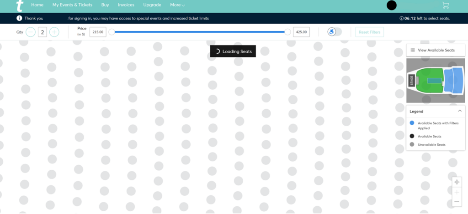Image resolution: width=468 pixels, height=214 pixels.
Task: Zoom out of the seat map
Action: point(457,202)
